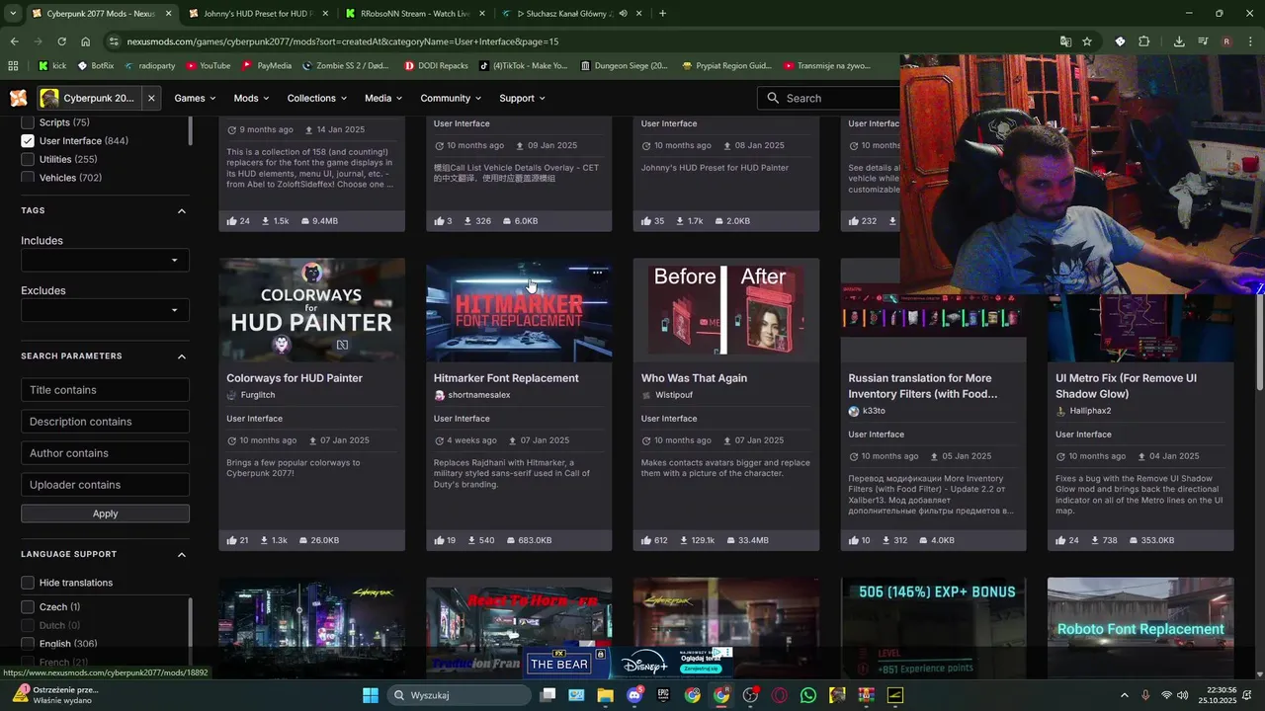Open Windows Start menu
Viewport: 1265px width, 711px height.
(x=371, y=695)
